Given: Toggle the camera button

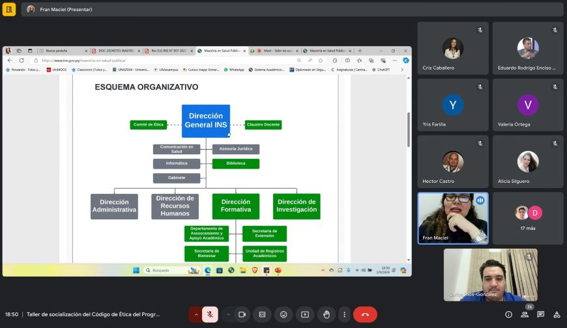Looking at the screenshot, I should [242, 314].
